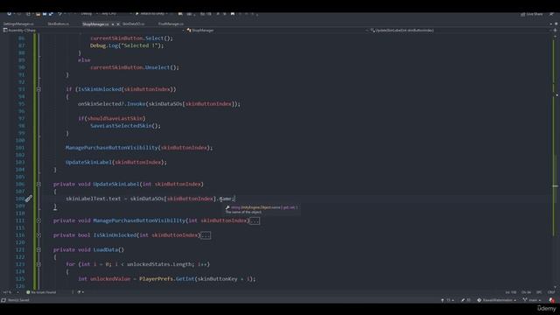Viewport: 560px width, 315px height.
Task: Open the UpdateSkinLabel member navigation dropdown
Action: (x=461, y=31)
